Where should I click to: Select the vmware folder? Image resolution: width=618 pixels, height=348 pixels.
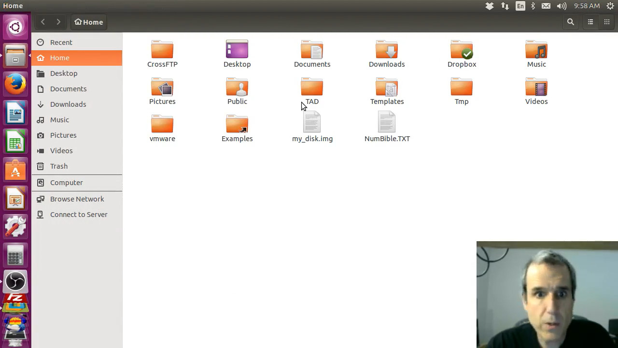pyautogui.click(x=162, y=128)
